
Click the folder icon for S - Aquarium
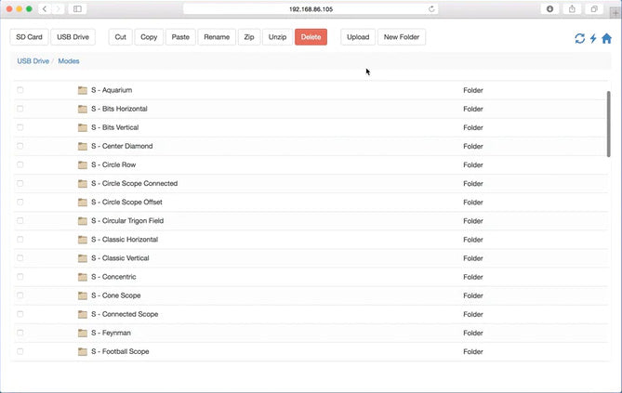pos(83,90)
